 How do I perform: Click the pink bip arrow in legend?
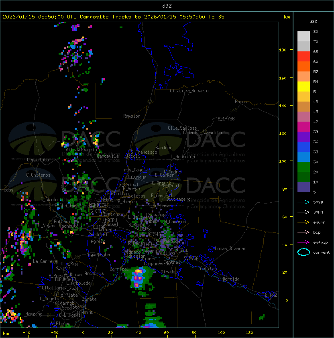tap(303, 232)
